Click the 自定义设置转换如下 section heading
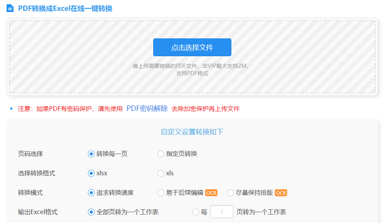The width and height of the screenshot is (385, 223). [x=192, y=132]
